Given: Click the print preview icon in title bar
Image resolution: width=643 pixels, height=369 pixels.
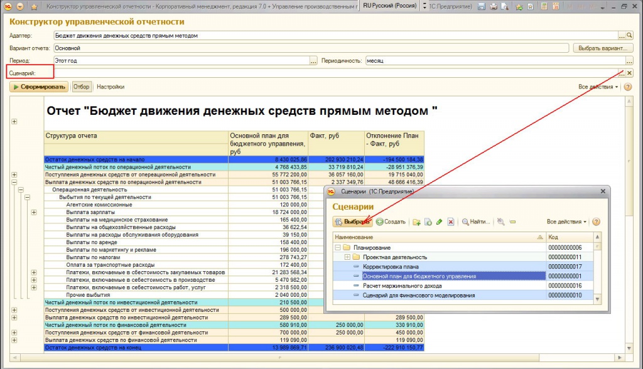Looking at the screenshot, I should point(505,6).
